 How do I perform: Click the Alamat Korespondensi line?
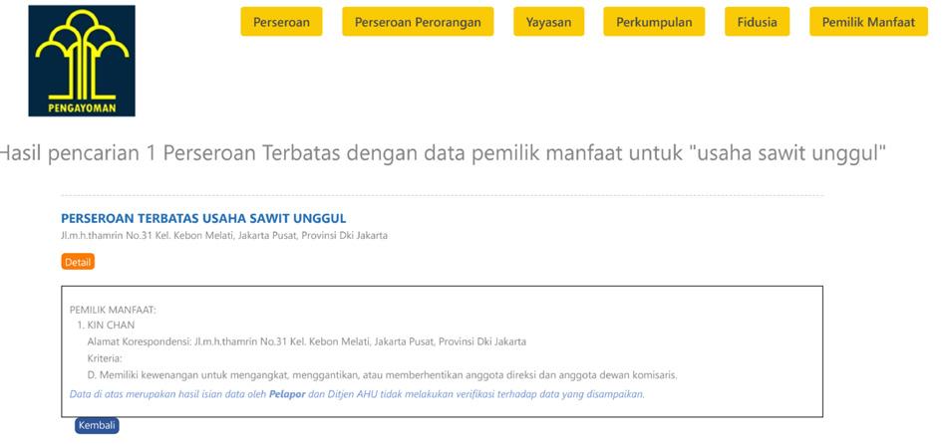[x=306, y=342]
